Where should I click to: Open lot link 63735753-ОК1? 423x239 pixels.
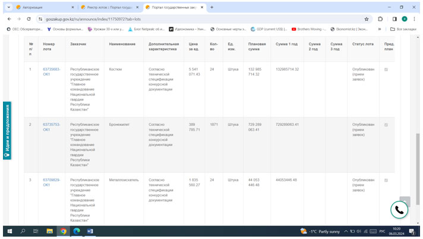click(51, 127)
